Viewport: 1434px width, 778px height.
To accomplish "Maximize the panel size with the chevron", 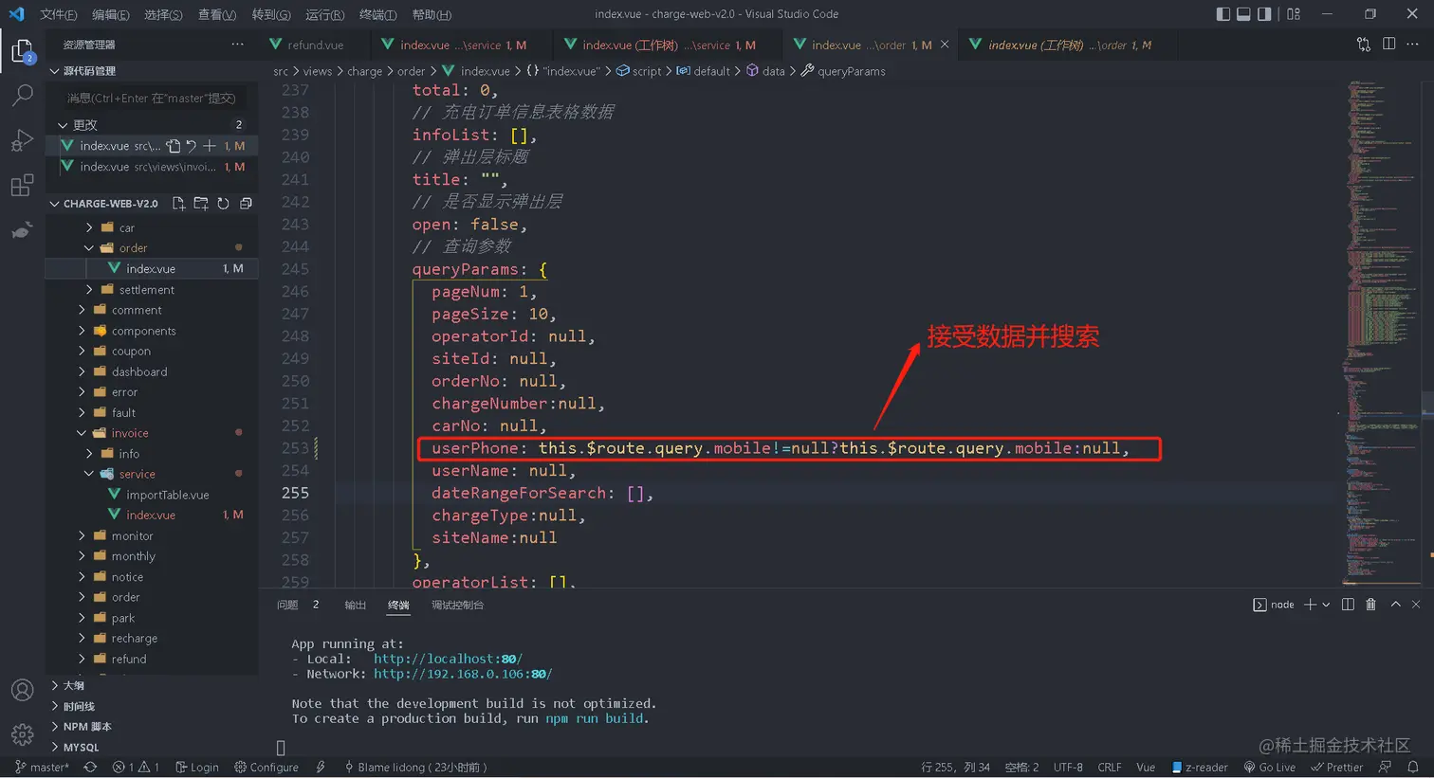I will click(1395, 605).
